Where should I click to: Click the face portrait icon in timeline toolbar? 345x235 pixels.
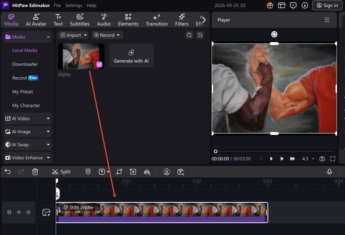(x=167, y=172)
